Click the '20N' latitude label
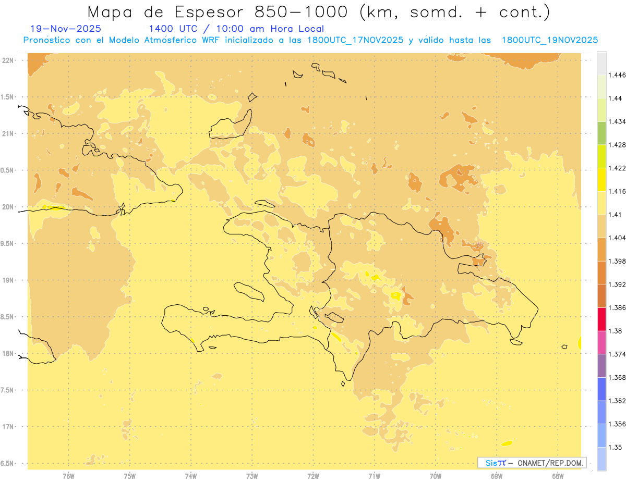This screenshot has width=626, height=483. pyautogui.click(x=8, y=207)
